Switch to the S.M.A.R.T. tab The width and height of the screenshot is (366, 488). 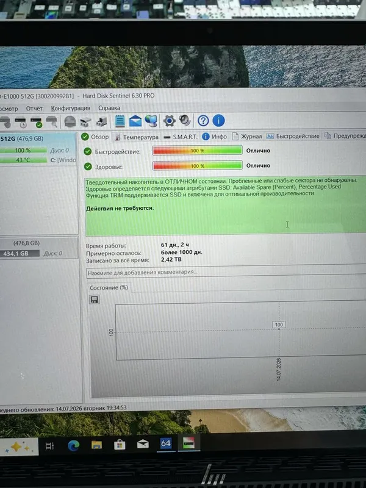(181, 137)
